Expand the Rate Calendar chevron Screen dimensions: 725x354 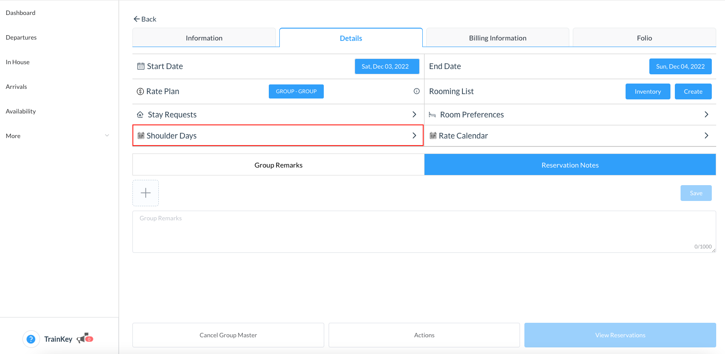point(706,135)
